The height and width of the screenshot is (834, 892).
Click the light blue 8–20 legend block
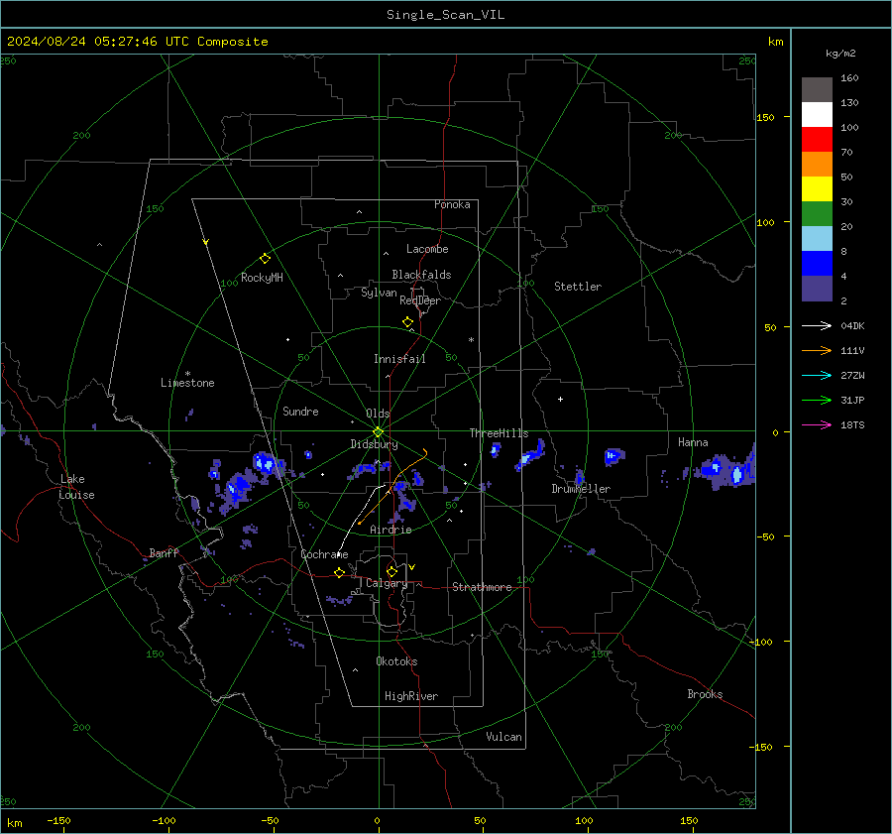pyautogui.click(x=817, y=239)
